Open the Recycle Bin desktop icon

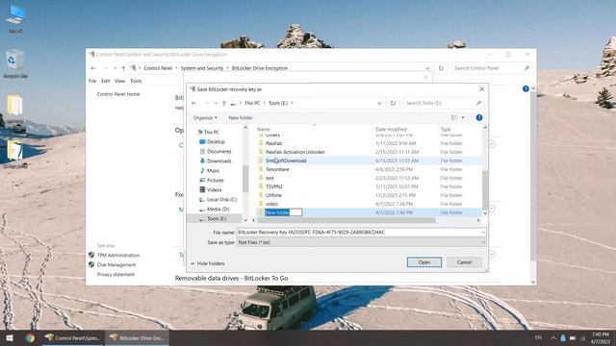(x=15, y=63)
